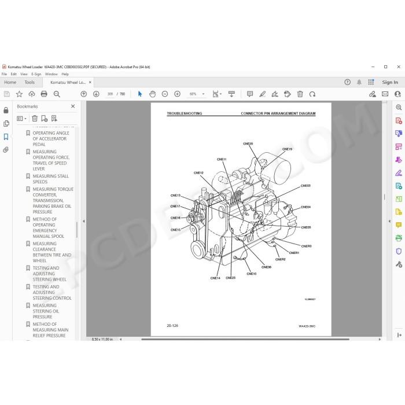This screenshot has height=405, width=405.
Task: Click the scrolling mode keyboard icon
Action: (x=231, y=94)
